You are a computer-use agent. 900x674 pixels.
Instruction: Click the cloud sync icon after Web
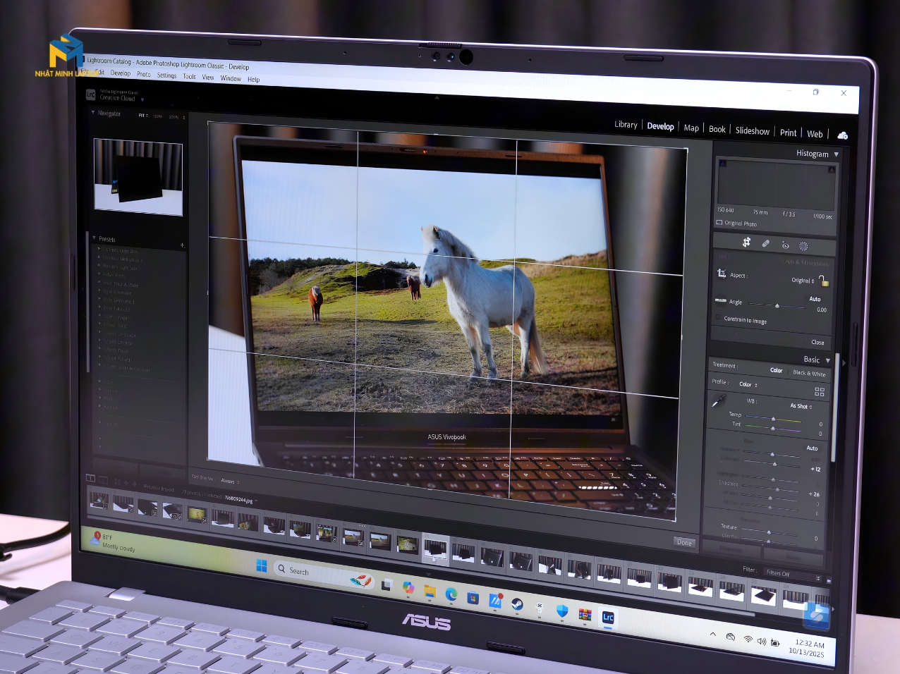coord(842,135)
